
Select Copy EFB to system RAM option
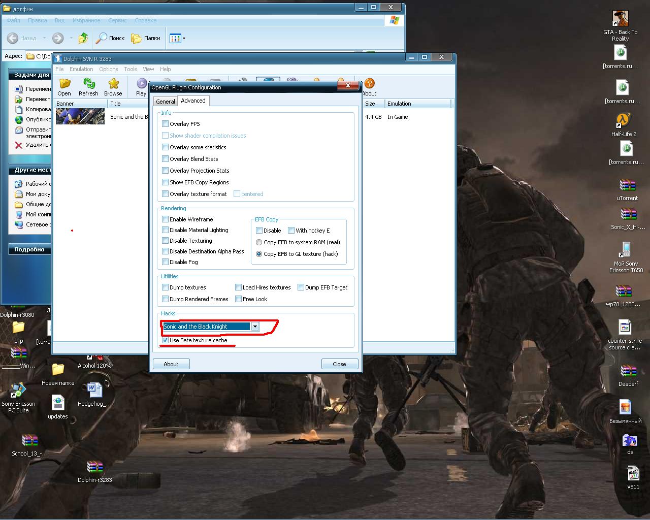259,242
